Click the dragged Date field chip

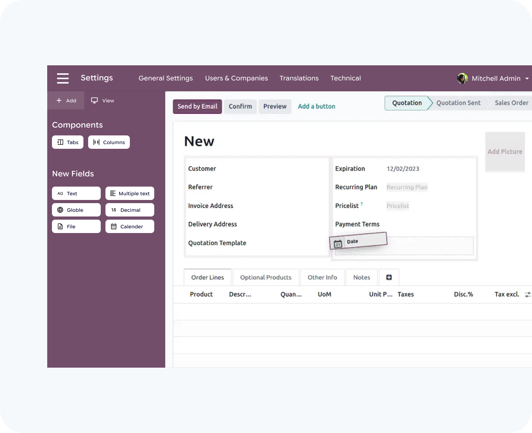(x=358, y=241)
